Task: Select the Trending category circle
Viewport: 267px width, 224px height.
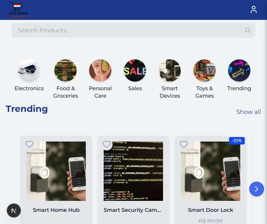Action: (239, 70)
